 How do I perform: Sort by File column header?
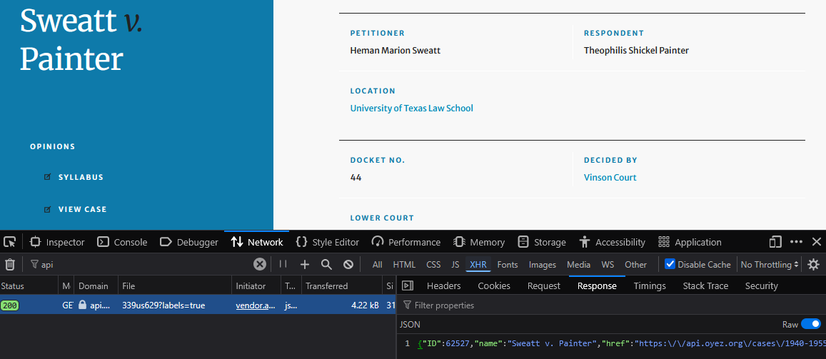174,285
